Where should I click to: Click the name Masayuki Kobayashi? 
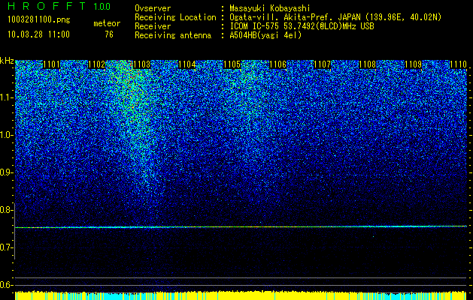270,9
